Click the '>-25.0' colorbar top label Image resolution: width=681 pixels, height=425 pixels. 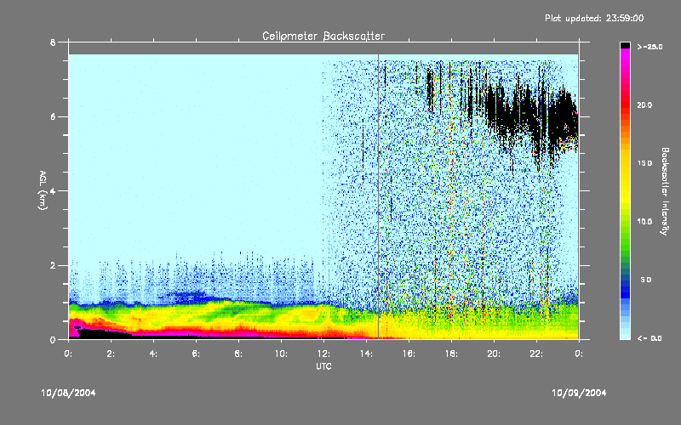tap(650, 47)
